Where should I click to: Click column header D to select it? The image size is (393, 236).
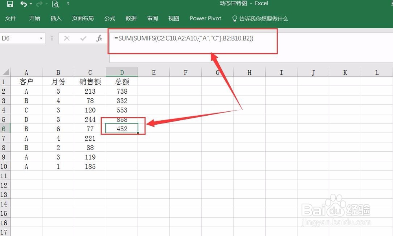pyautogui.click(x=122, y=72)
